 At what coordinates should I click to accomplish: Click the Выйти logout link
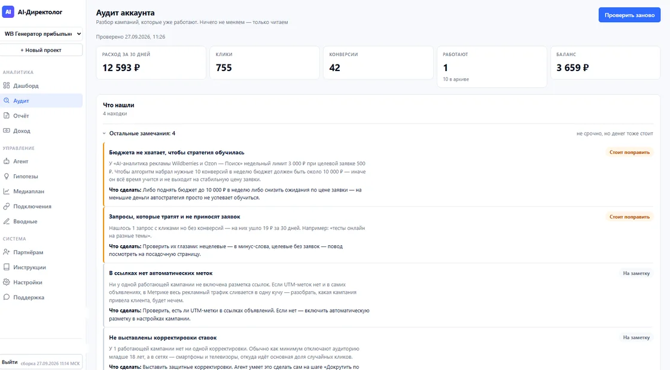pyautogui.click(x=10, y=362)
